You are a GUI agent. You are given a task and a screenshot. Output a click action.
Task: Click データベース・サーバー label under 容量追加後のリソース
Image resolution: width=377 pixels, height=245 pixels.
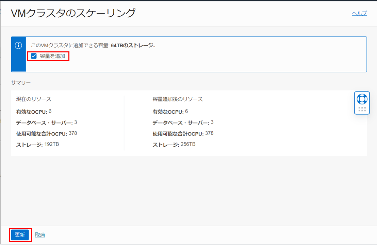180,122
